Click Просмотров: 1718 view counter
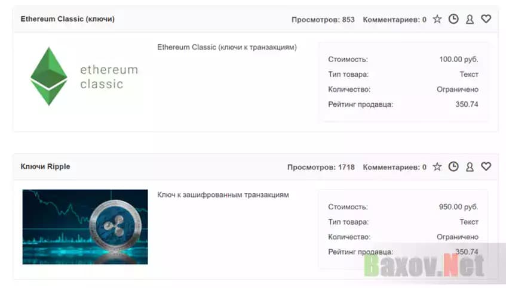 321,168
